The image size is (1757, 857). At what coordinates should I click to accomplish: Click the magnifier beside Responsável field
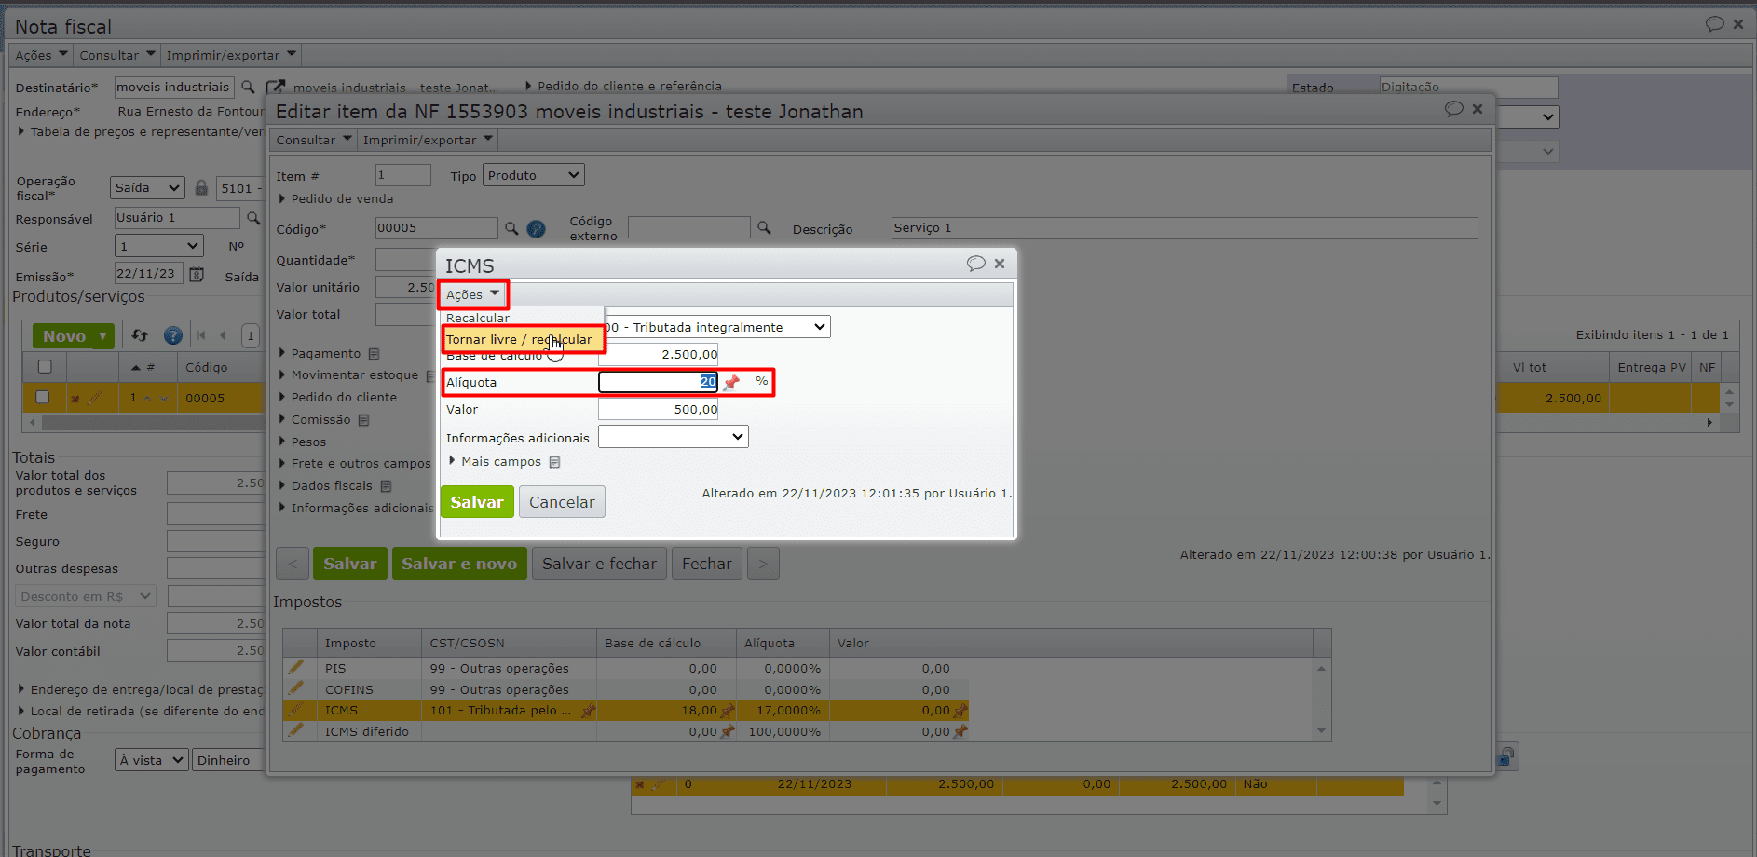click(x=252, y=218)
